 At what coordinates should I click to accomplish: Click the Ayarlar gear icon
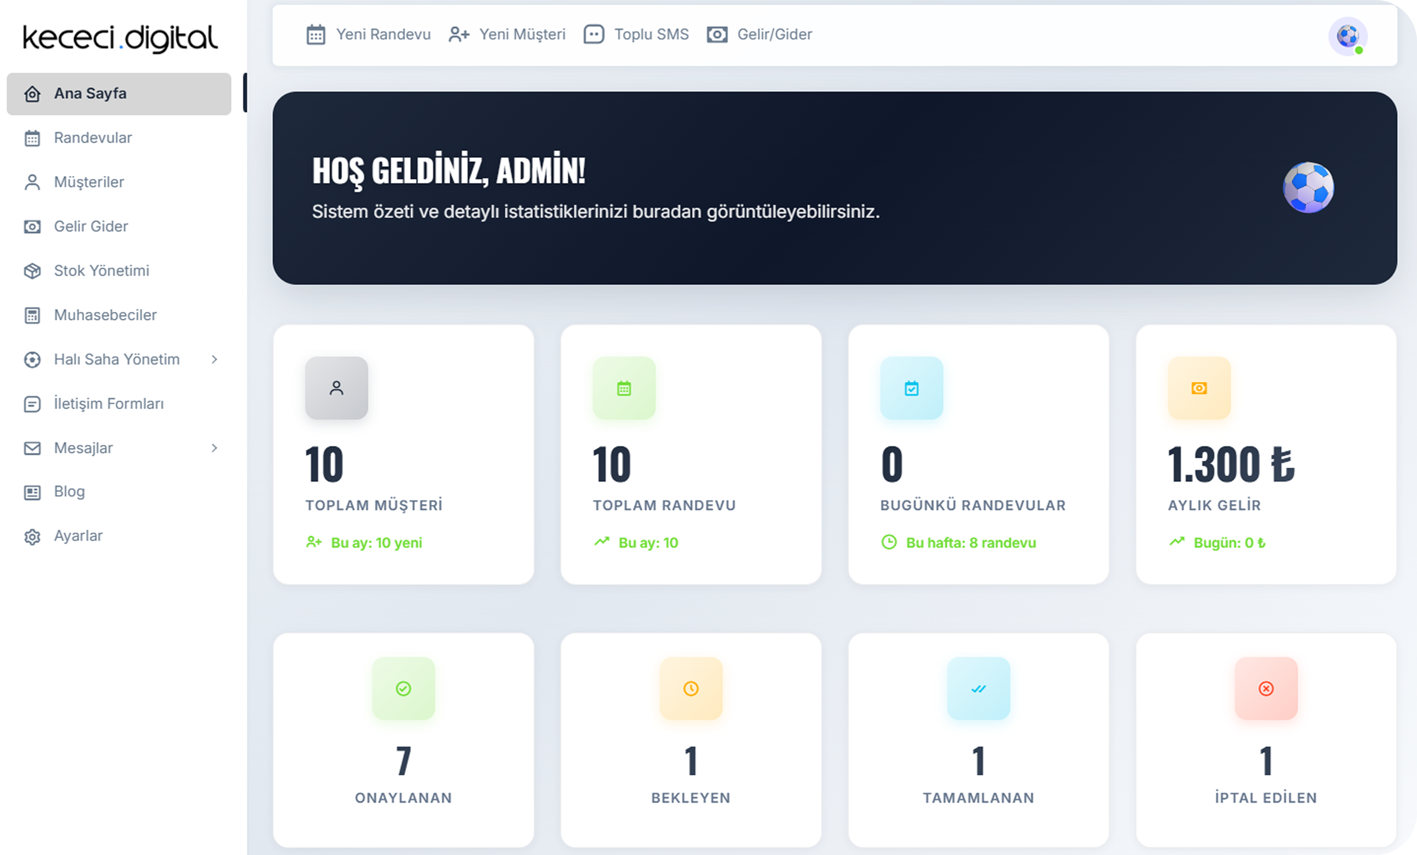tap(32, 536)
